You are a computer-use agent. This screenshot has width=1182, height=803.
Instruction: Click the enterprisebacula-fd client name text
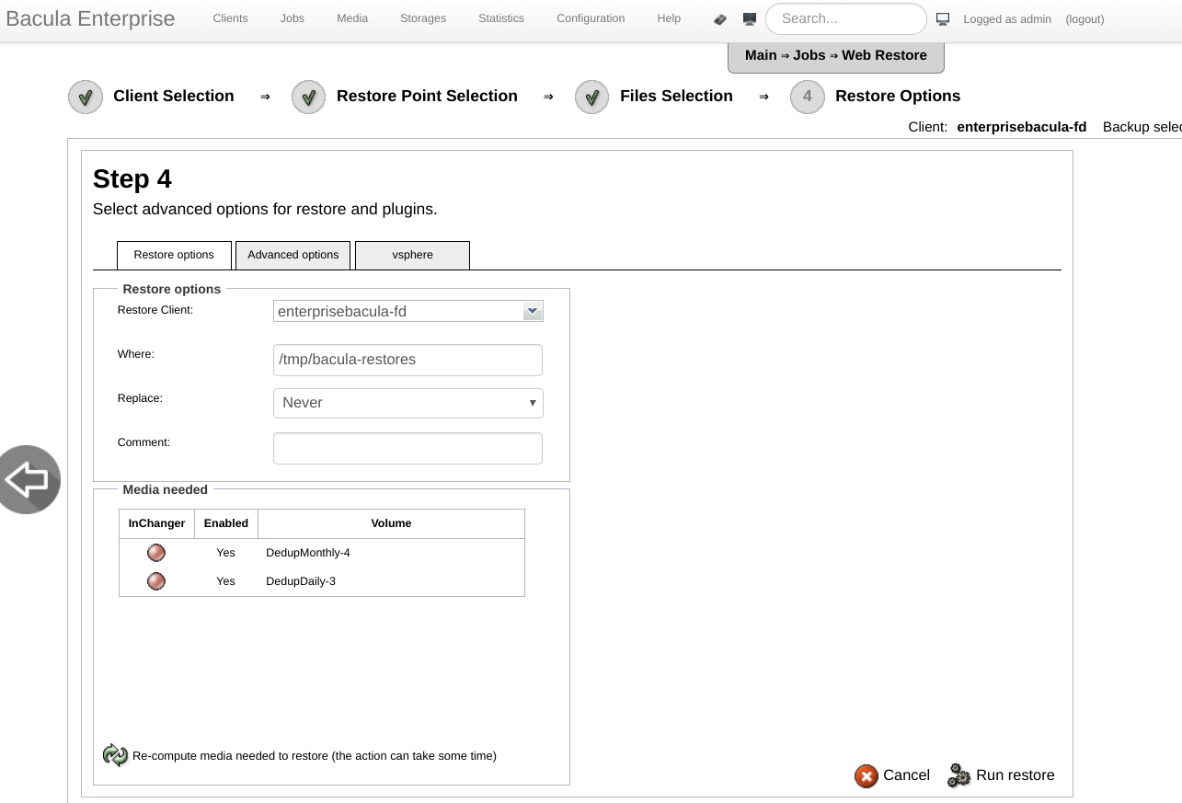pos(1022,127)
